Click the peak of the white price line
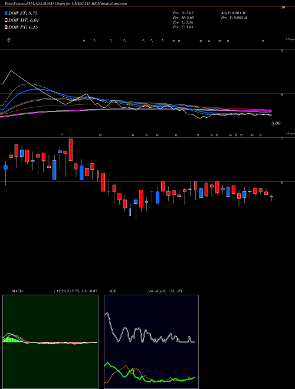The image size is (295, 389). 11,71
